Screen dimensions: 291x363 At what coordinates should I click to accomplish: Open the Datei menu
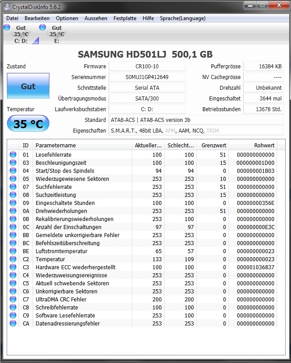12,18
